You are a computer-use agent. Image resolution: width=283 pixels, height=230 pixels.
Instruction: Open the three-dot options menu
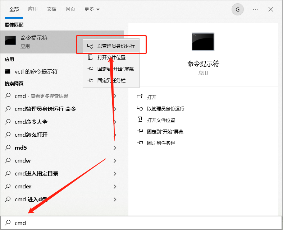point(256,9)
